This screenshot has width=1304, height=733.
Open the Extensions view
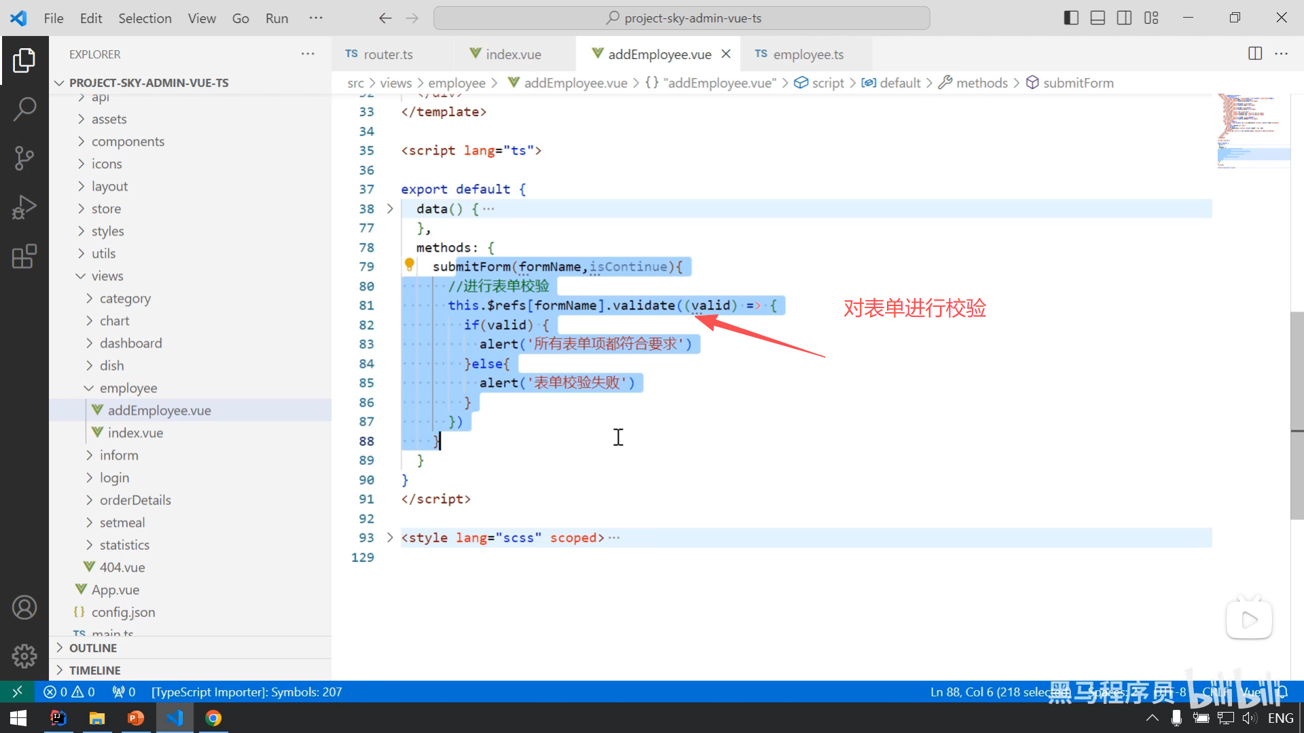tap(24, 257)
